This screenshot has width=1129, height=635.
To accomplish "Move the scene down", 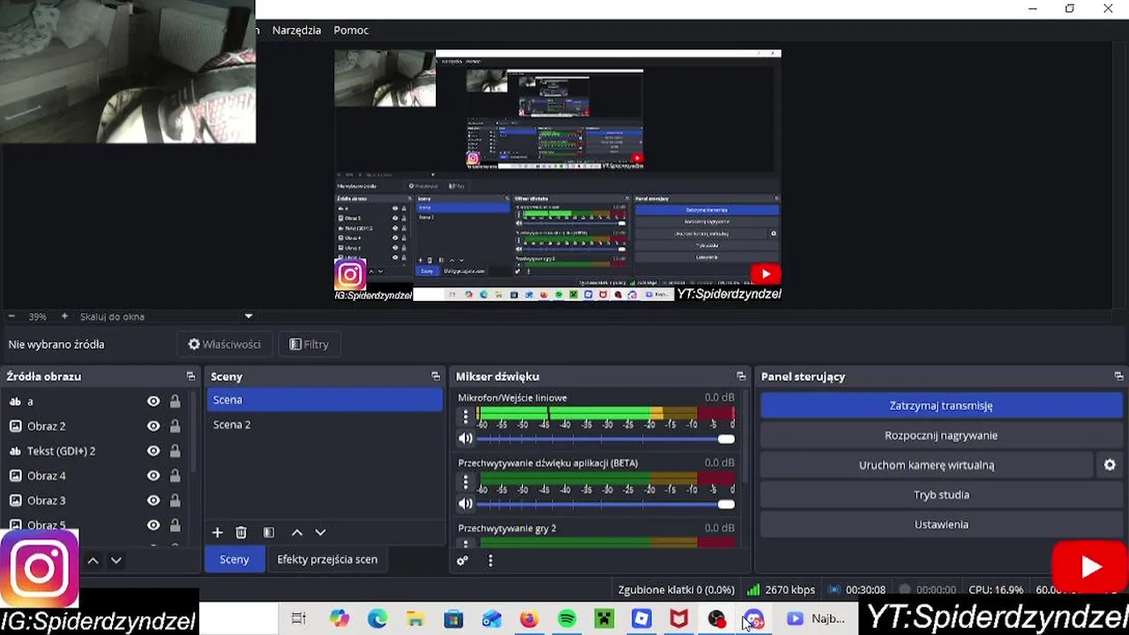I will point(320,533).
